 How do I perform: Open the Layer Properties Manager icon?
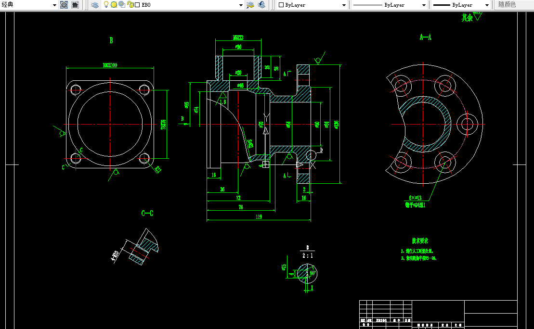(95, 5)
